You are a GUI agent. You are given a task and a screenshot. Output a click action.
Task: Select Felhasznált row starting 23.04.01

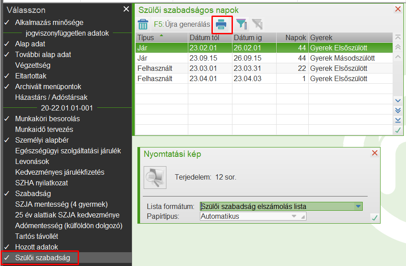coord(264,78)
